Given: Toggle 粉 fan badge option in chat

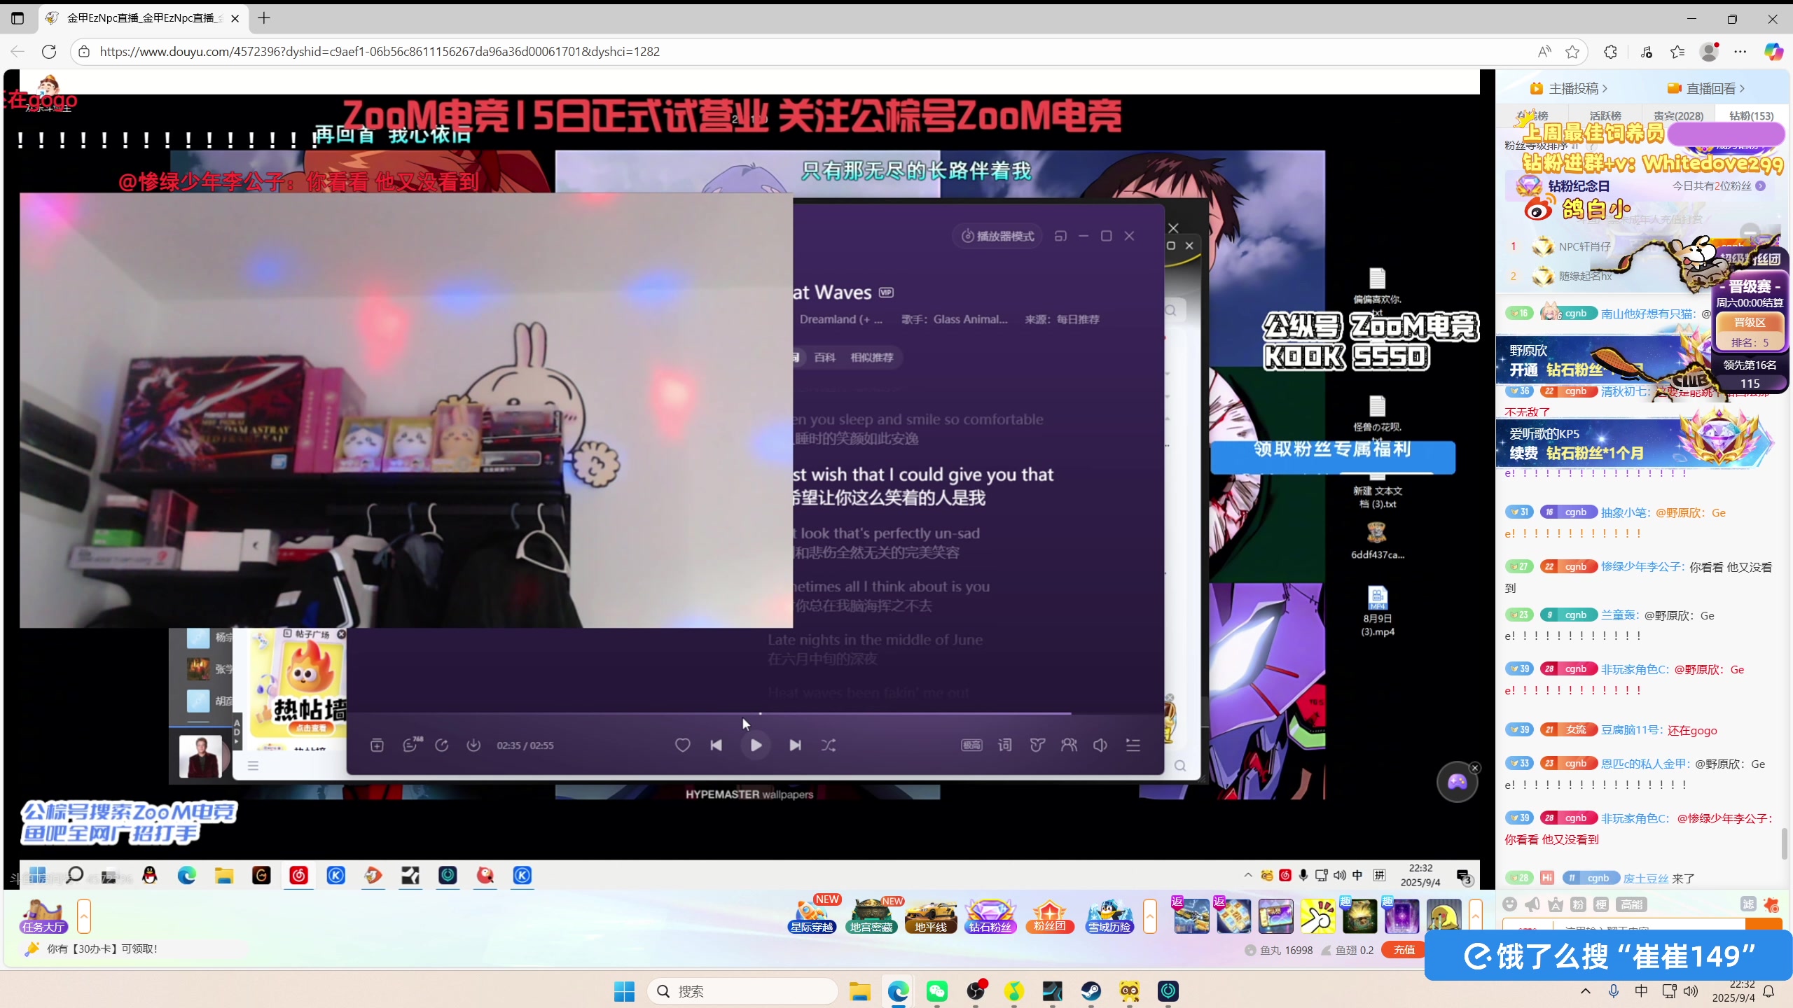Looking at the screenshot, I should (1578, 904).
